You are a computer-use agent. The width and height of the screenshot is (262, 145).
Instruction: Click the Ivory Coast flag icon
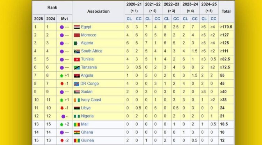77,100
